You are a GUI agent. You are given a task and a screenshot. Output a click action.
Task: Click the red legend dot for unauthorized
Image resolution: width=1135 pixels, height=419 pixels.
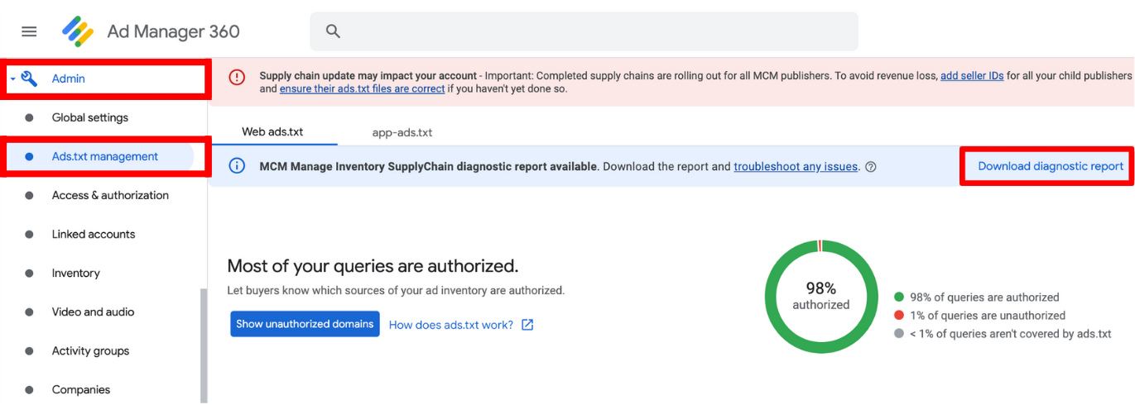click(x=898, y=315)
